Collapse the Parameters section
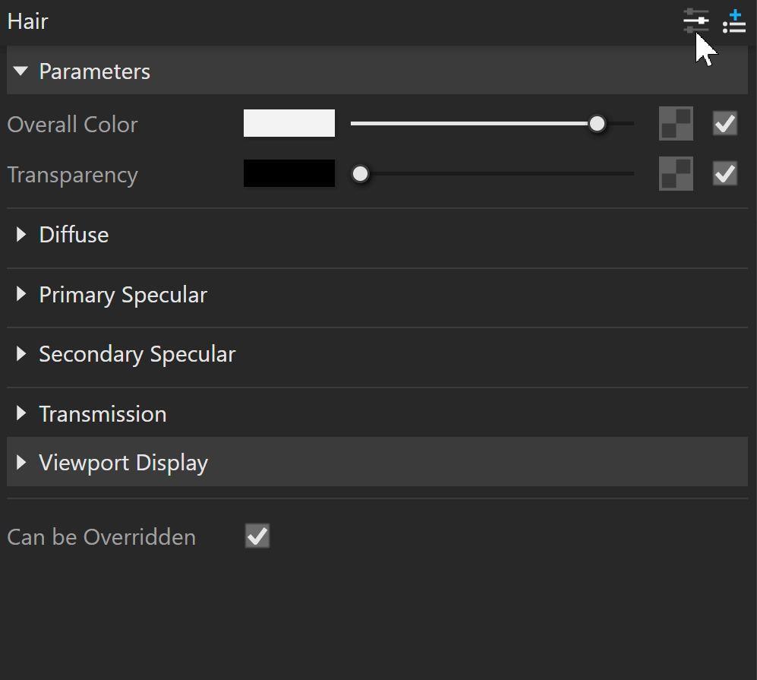Screen dimensions: 757x680 point(21,71)
